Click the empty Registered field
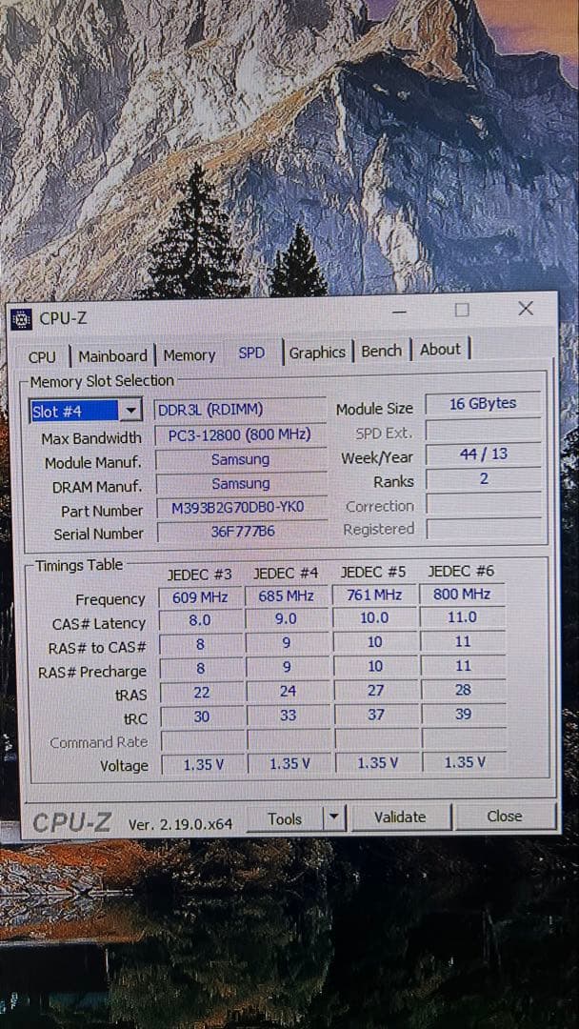Viewport: 579px width, 1029px height. [484, 528]
